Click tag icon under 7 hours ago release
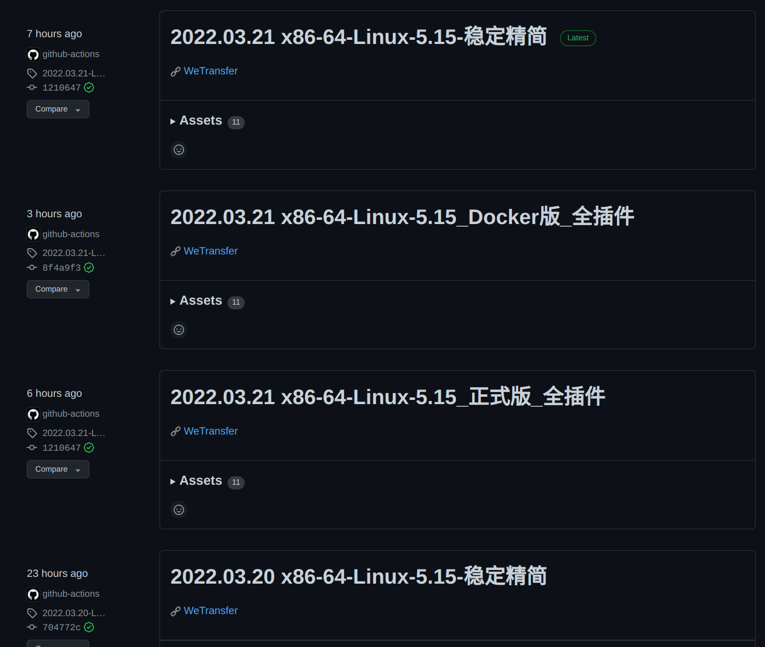Viewport: 765px width, 647px height. pyautogui.click(x=32, y=73)
